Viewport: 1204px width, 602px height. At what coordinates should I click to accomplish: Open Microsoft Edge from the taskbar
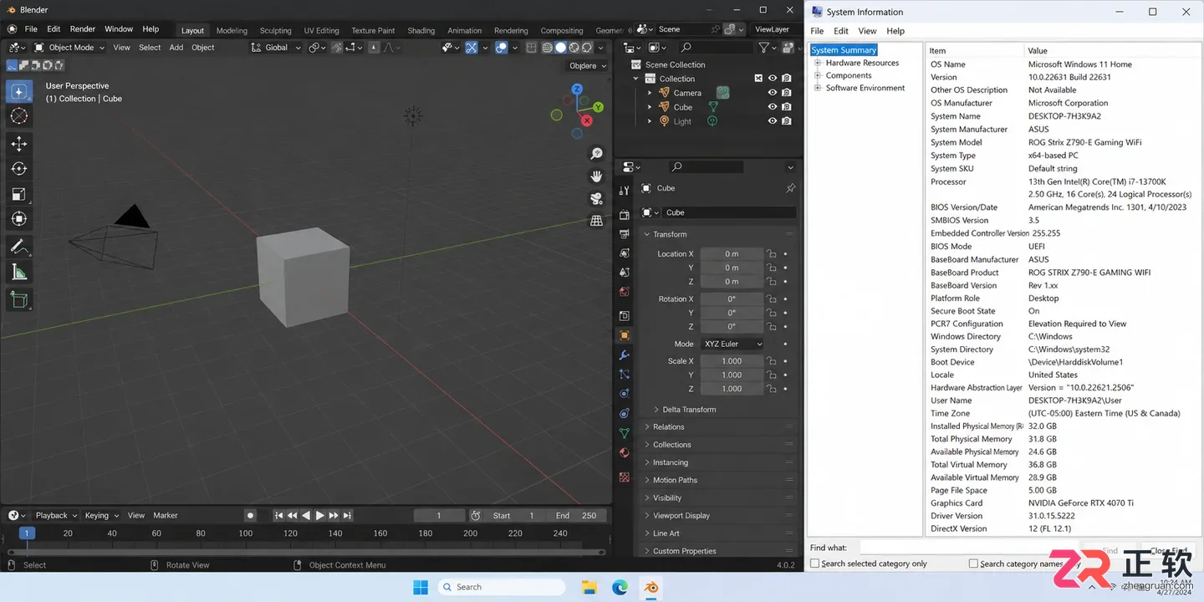620,587
